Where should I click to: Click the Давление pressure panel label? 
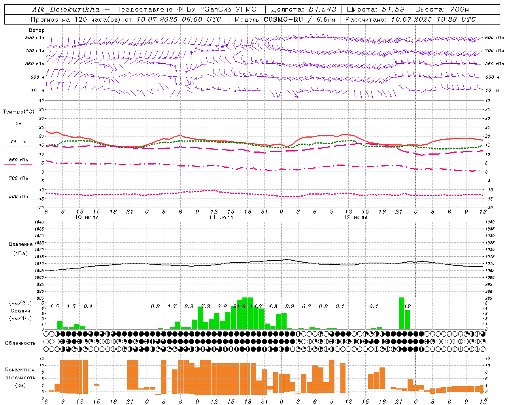click(21, 244)
